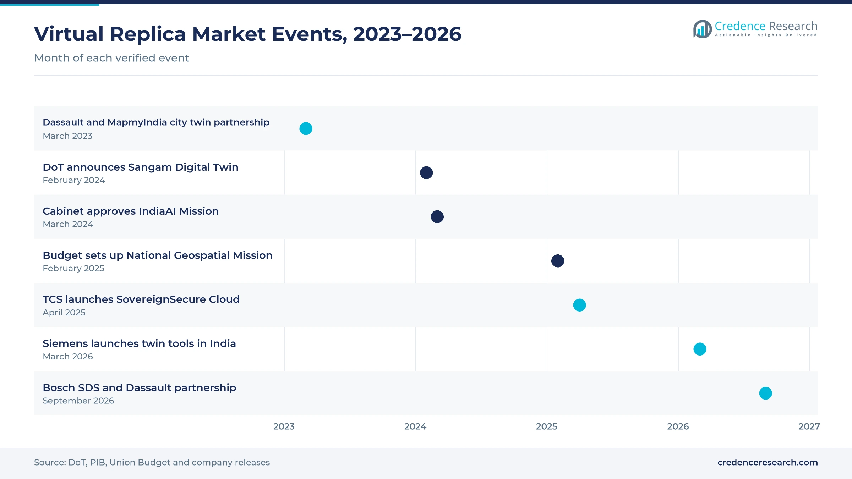Screen dimensions: 852x479
Task: Open the credenceresearch.com link
Action: pyautogui.click(x=768, y=462)
